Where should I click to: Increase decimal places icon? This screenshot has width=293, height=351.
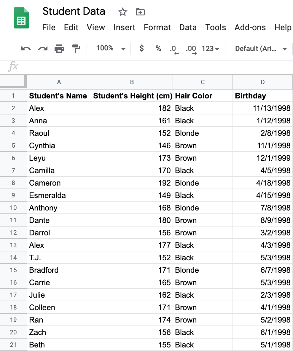click(x=191, y=50)
